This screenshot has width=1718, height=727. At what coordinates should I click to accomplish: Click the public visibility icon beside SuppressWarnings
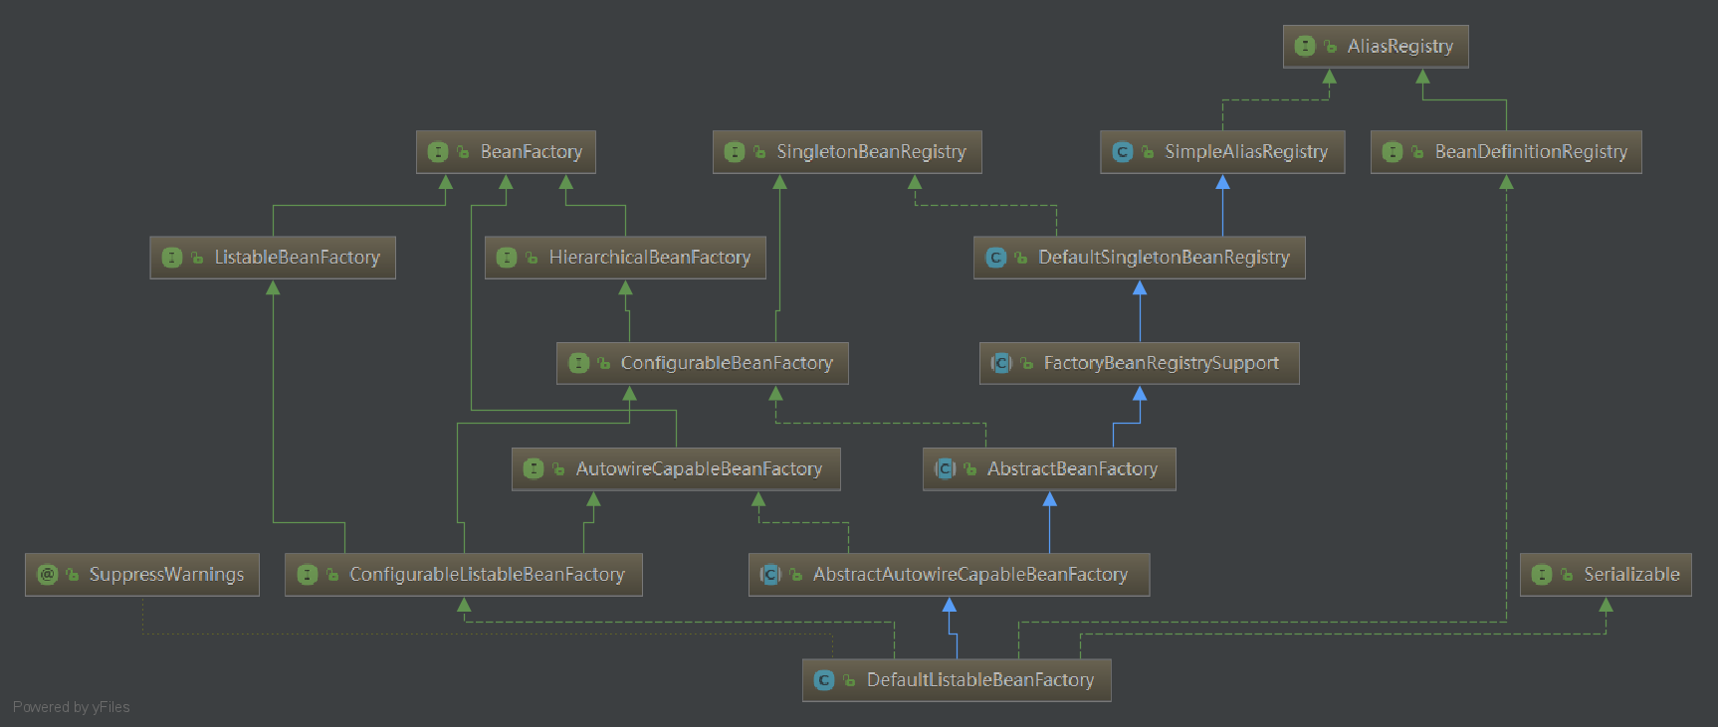(x=73, y=575)
